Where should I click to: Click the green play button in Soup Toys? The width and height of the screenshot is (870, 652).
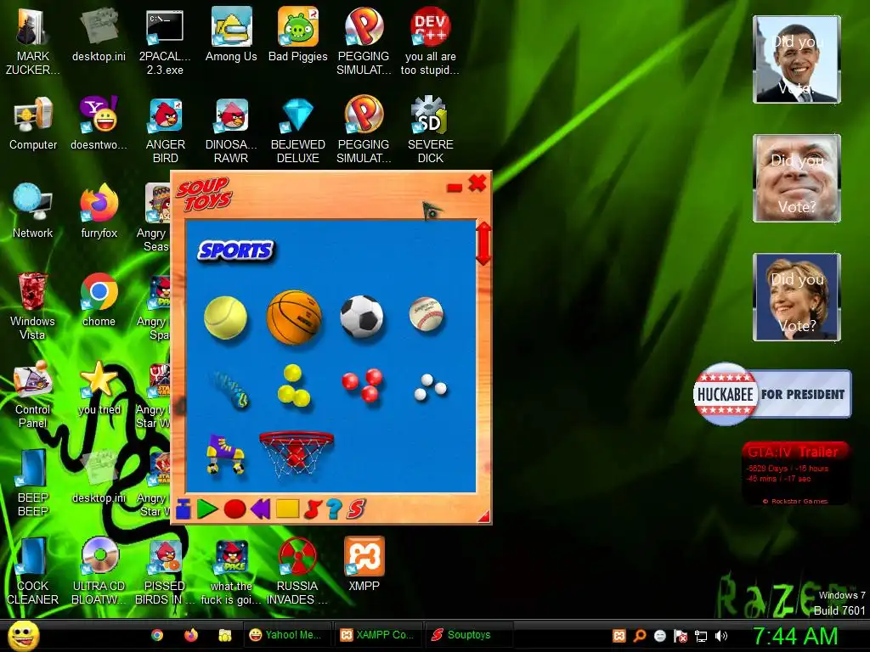[207, 509]
